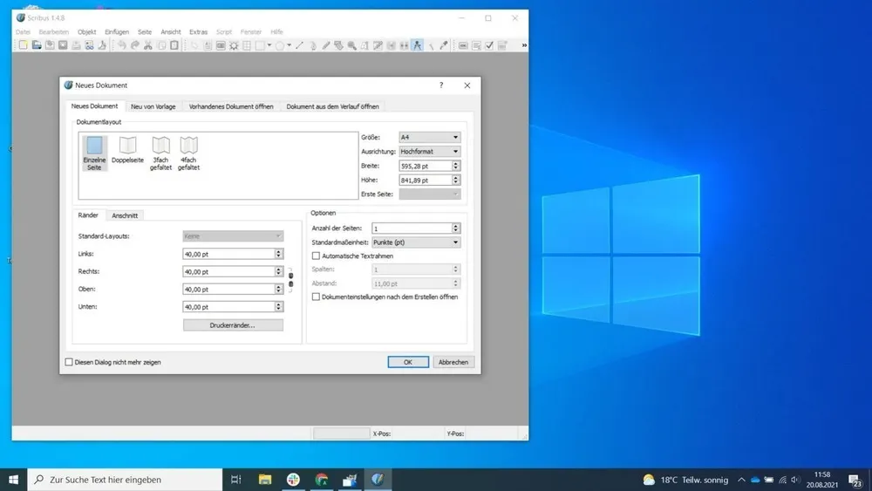Click the Breite spinner arrows

click(456, 166)
